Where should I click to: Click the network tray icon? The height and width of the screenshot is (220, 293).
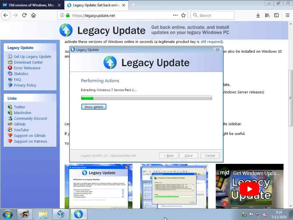258,215
